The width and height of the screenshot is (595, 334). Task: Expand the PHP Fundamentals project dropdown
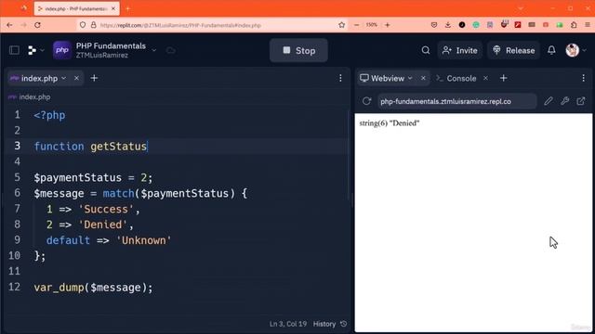pos(153,50)
